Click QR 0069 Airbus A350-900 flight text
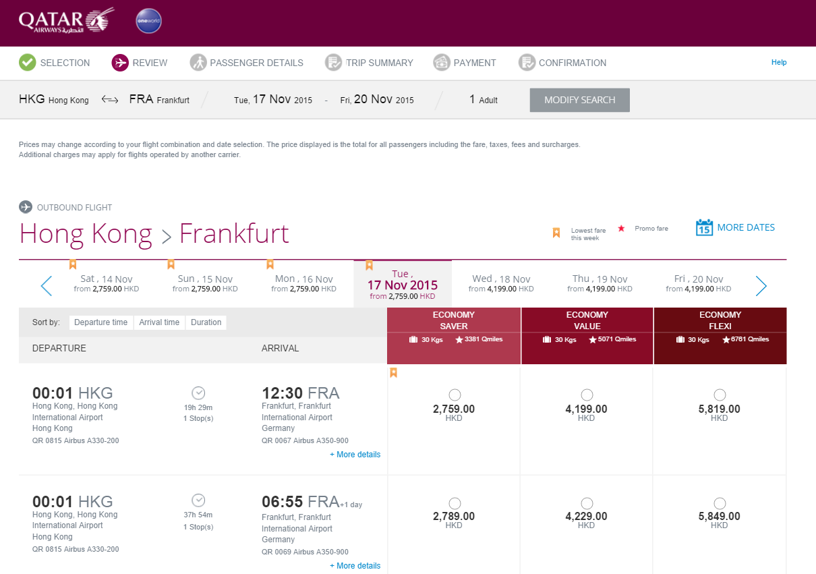 coord(305,552)
